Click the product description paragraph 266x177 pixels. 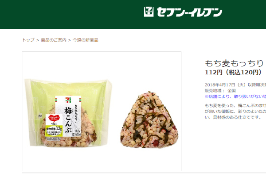235,111
